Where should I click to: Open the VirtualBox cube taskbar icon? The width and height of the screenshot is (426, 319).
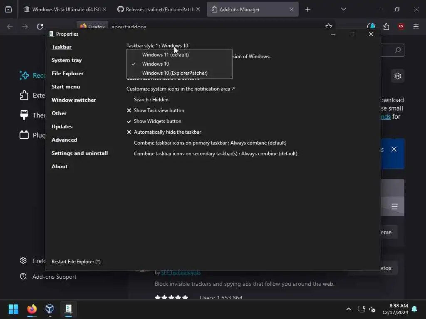[x=50, y=309]
